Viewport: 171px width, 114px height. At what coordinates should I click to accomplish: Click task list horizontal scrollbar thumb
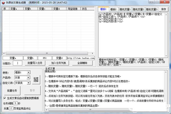click(x=47, y=53)
